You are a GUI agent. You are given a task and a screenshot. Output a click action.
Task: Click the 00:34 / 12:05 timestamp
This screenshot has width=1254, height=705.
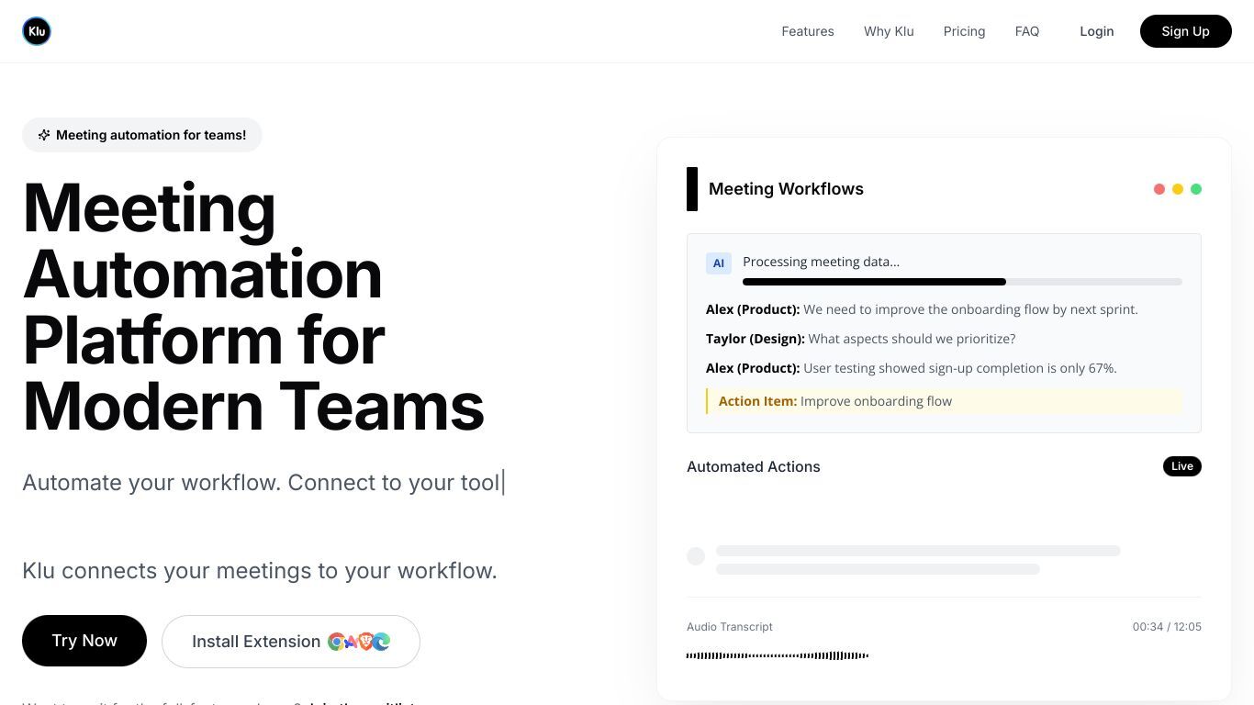(x=1167, y=627)
